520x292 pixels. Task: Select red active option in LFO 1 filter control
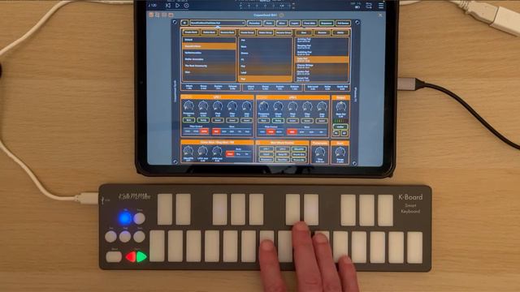204,131
